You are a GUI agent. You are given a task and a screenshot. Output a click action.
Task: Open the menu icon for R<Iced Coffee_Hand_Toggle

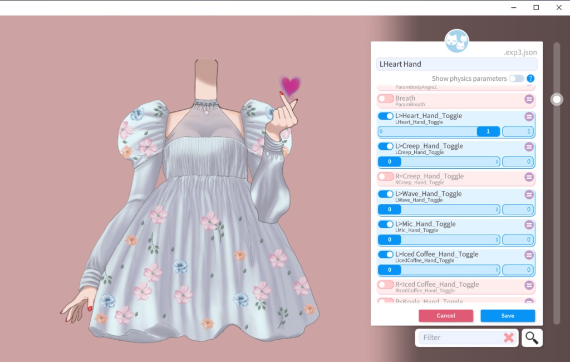click(x=529, y=285)
